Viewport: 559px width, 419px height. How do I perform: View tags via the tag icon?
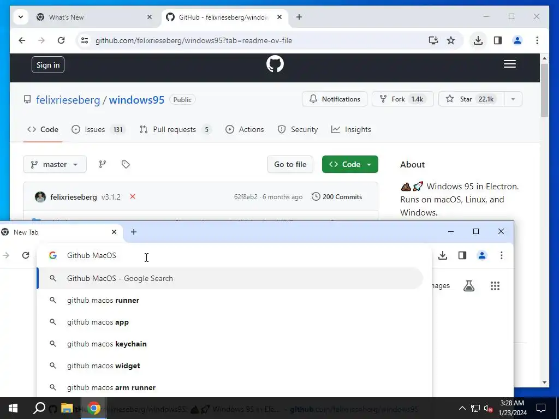(x=126, y=164)
